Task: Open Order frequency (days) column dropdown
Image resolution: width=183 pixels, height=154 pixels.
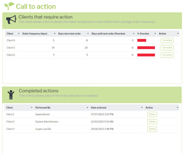Action: (x=54, y=34)
